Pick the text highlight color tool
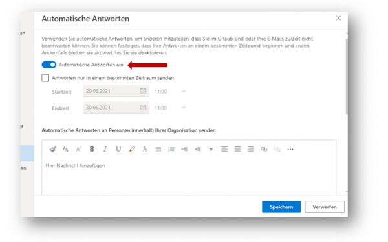The width and height of the screenshot is (388, 242). [x=132, y=149]
